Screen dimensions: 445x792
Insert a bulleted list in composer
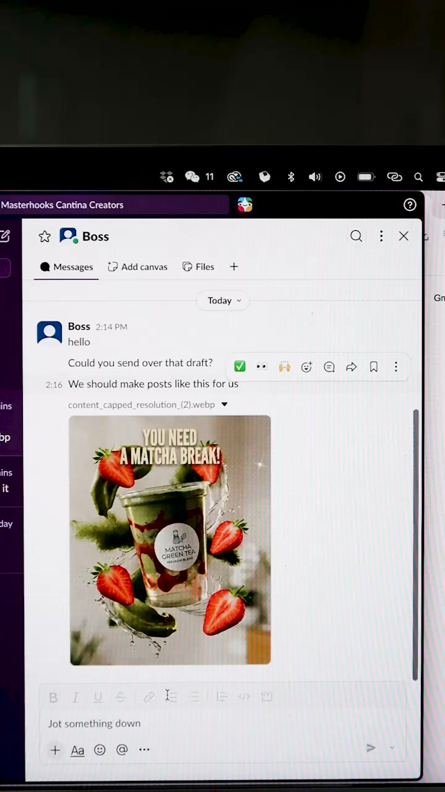194,697
